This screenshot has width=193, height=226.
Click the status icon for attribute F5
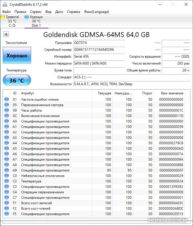pos(7,214)
